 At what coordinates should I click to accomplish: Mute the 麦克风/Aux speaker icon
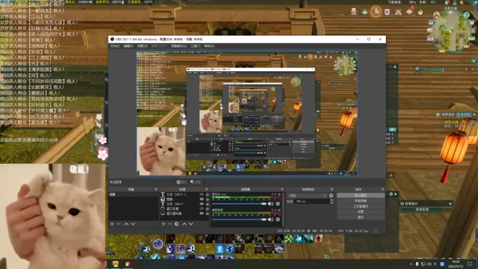click(271, 203)
